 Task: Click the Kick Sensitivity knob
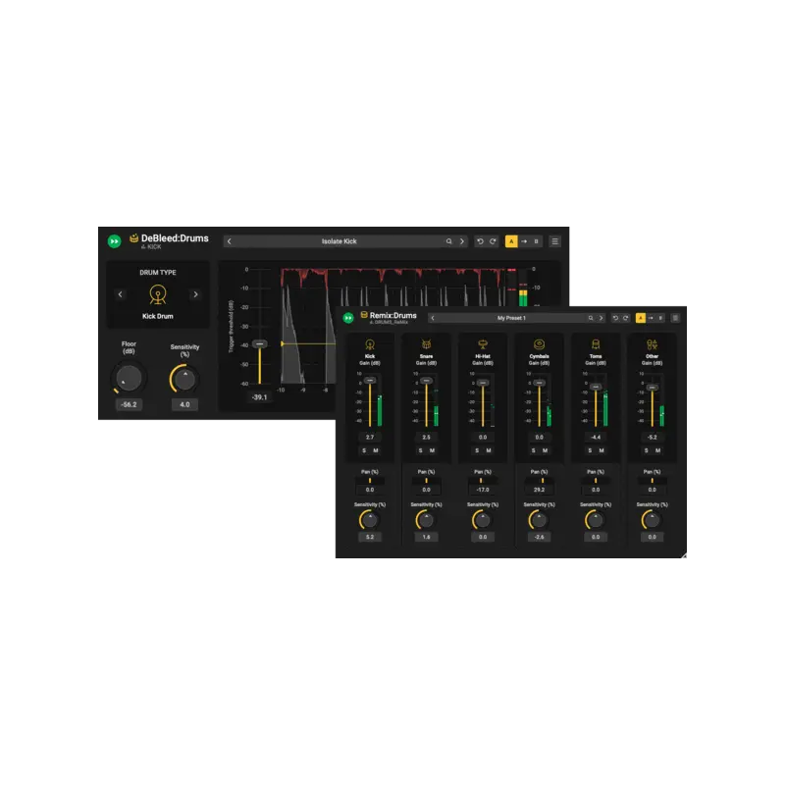(370, 521)
